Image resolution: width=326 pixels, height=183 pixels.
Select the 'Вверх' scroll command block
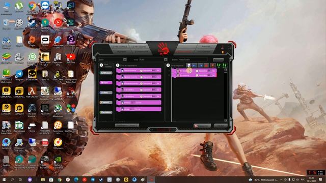tap(139, 103)
